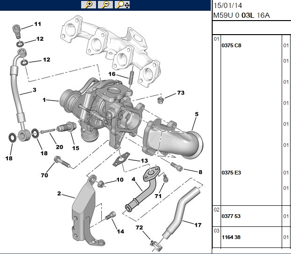Click quantity 01 next to 0375 E3

pos(286,173)
